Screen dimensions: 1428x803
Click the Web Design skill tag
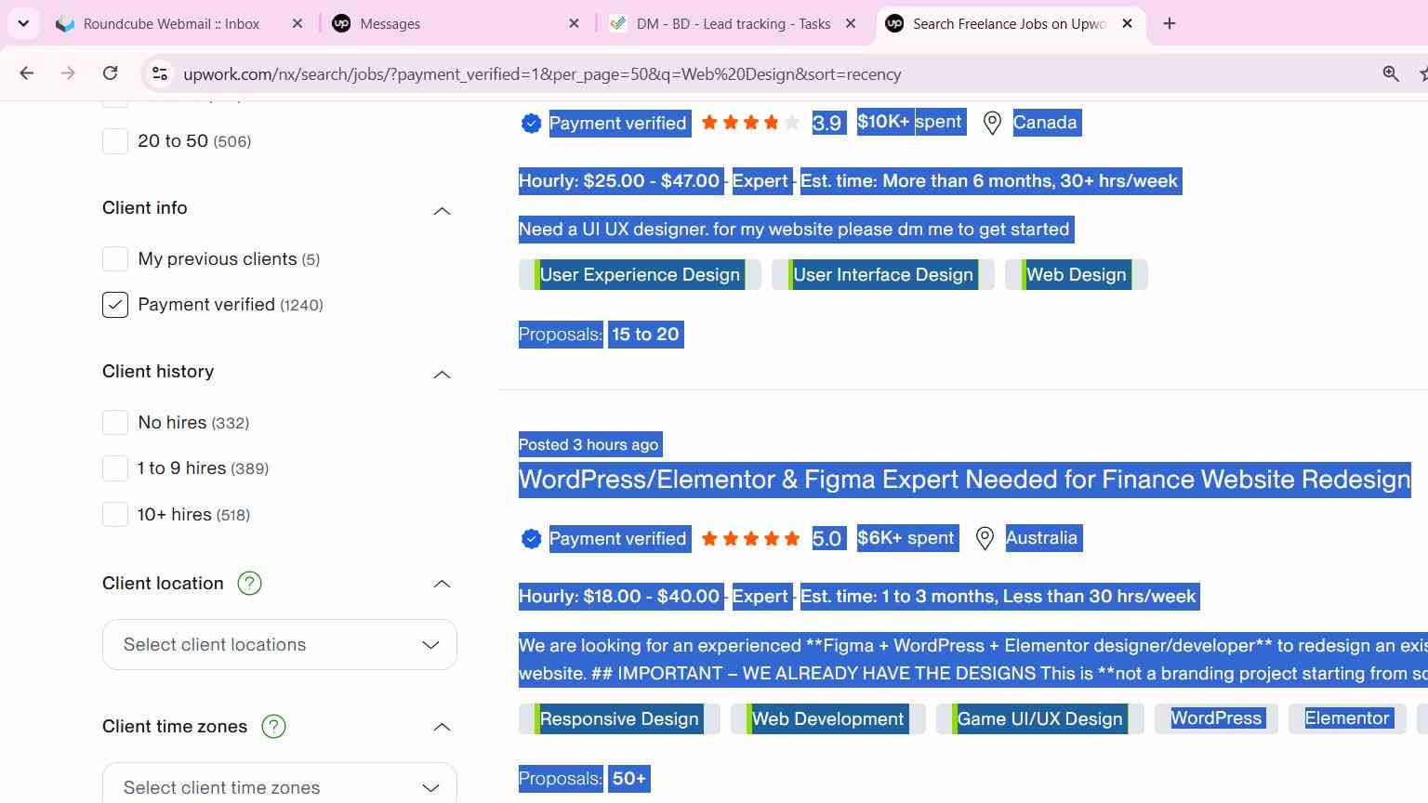pyautogui.click(x=1076, y=274)
